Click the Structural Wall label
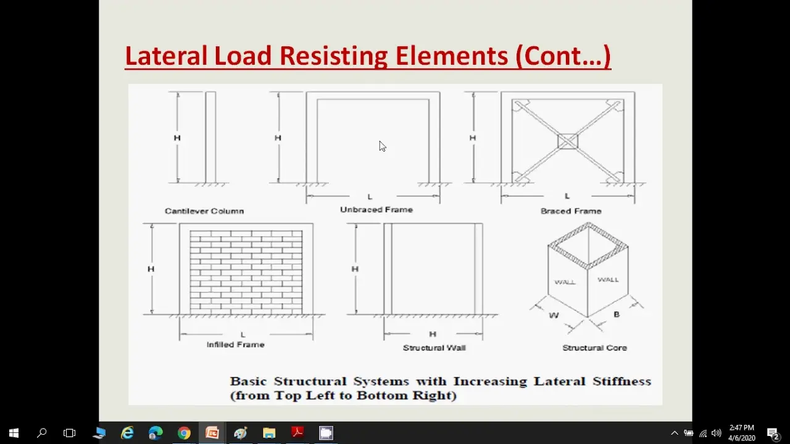Viewport: 790px width, 444px height. 434,348
